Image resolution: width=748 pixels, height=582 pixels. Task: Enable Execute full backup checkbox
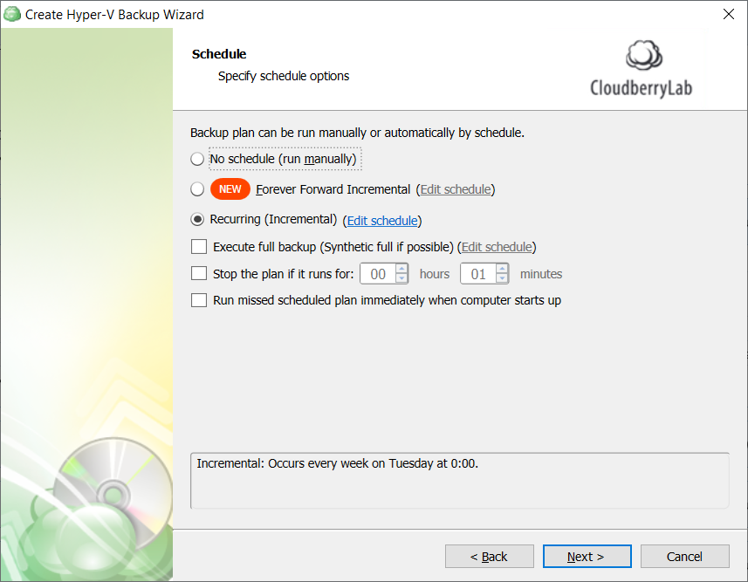199,247
